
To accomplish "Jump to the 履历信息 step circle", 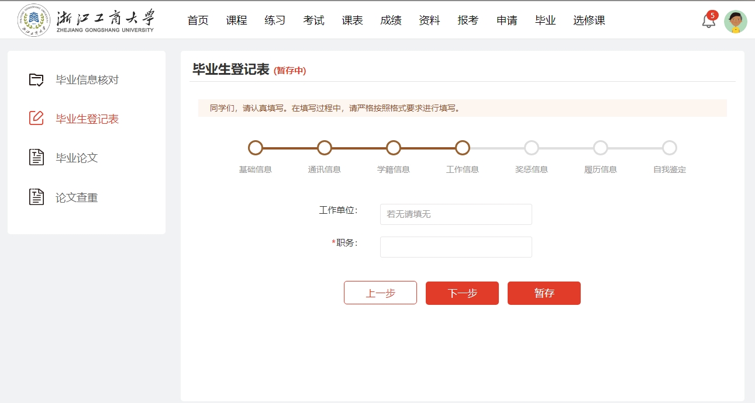I will coord(601,148).
